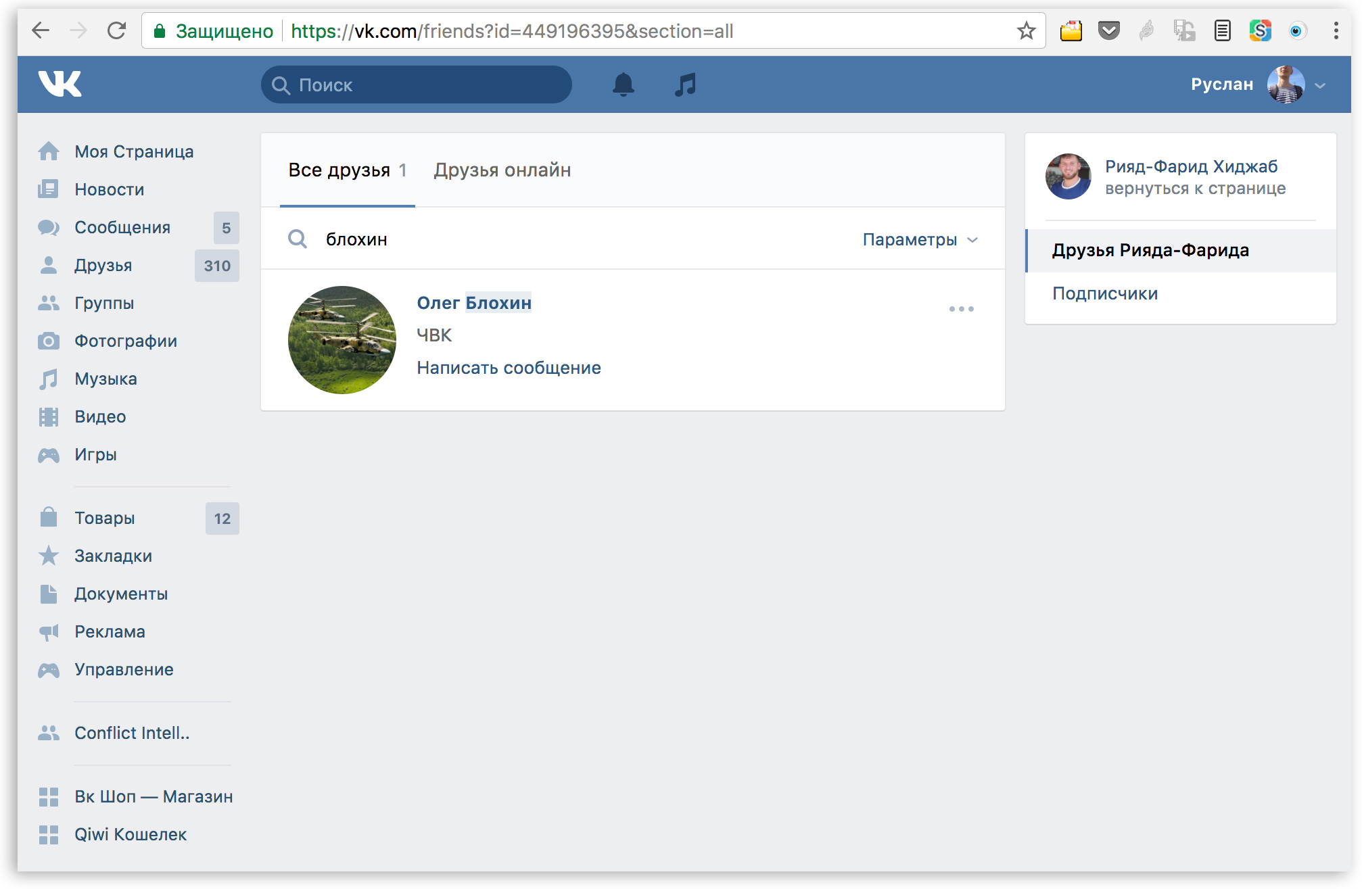Click Рияд-Фарид Хиджаб avatar photo

click(1069, 176)
